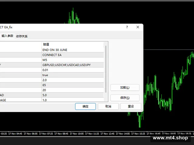Select the CONNECT EA value cell
Screen dimensions: 194x145
pos(73,55)
